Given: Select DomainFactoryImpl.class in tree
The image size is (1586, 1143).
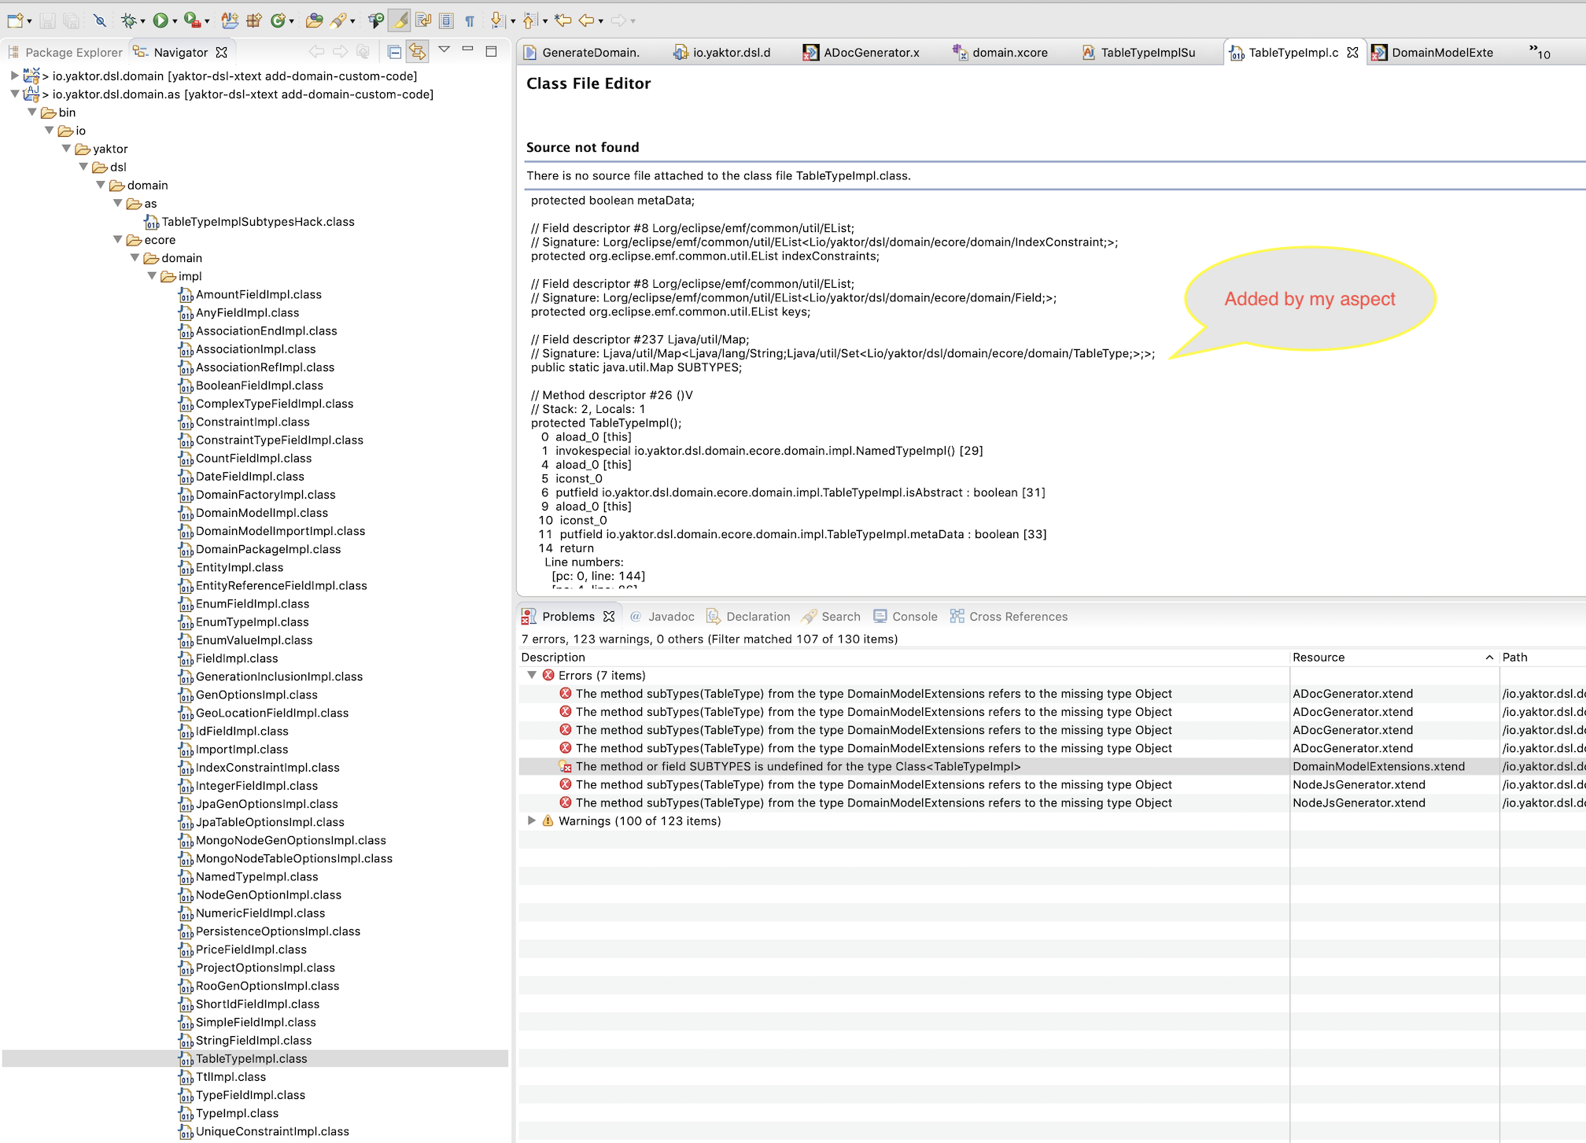Looking at the screenshot, I should pos(265,495).
